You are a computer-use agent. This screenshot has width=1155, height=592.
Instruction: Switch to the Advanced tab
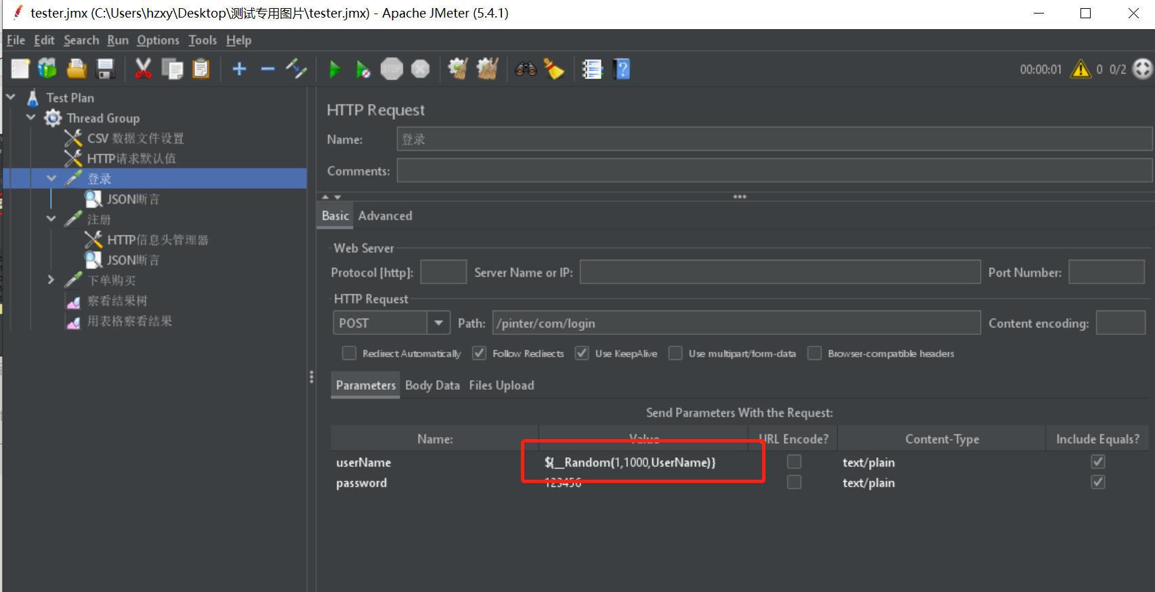coord(385,216)
